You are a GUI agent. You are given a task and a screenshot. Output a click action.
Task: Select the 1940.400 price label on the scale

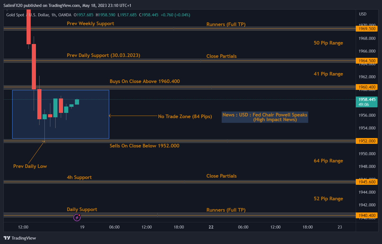367,215
